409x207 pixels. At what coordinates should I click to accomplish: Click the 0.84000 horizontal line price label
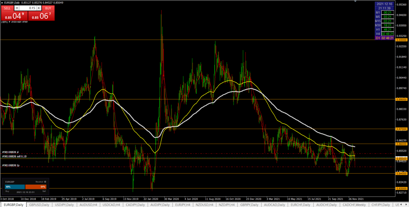pyautogui.click(x=401, y=173)
